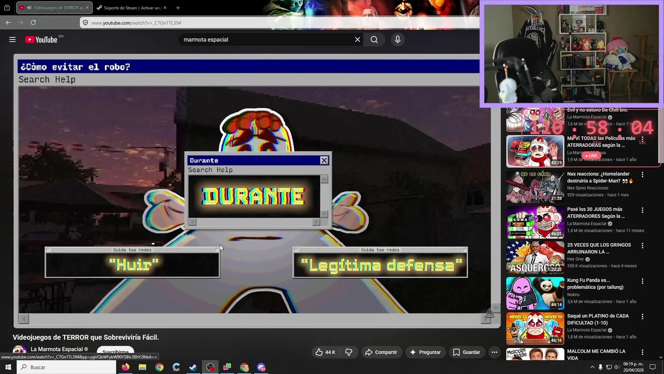Pause the video by clicking the player
The height and width of the screenshot is (374, 664).
tap(257, 191)
